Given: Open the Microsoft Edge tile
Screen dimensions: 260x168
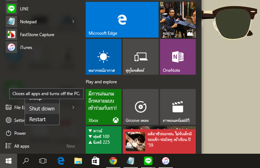Looking at the screenshot, I should point(122,20).
